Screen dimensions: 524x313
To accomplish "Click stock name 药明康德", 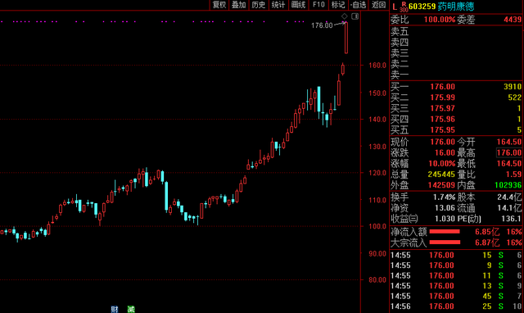I will coord(456,7).
